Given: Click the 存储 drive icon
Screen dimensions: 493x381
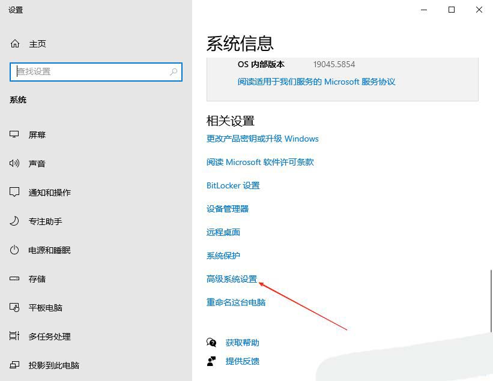Looking at the screenshot, I should coord(14,278).
